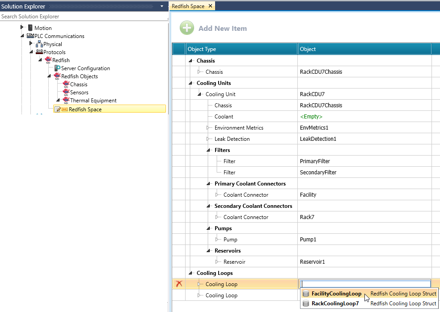Click the FacilityCoolingLoop database icon
This screenshot has height=312, width=440.
[x=306, y=294]
